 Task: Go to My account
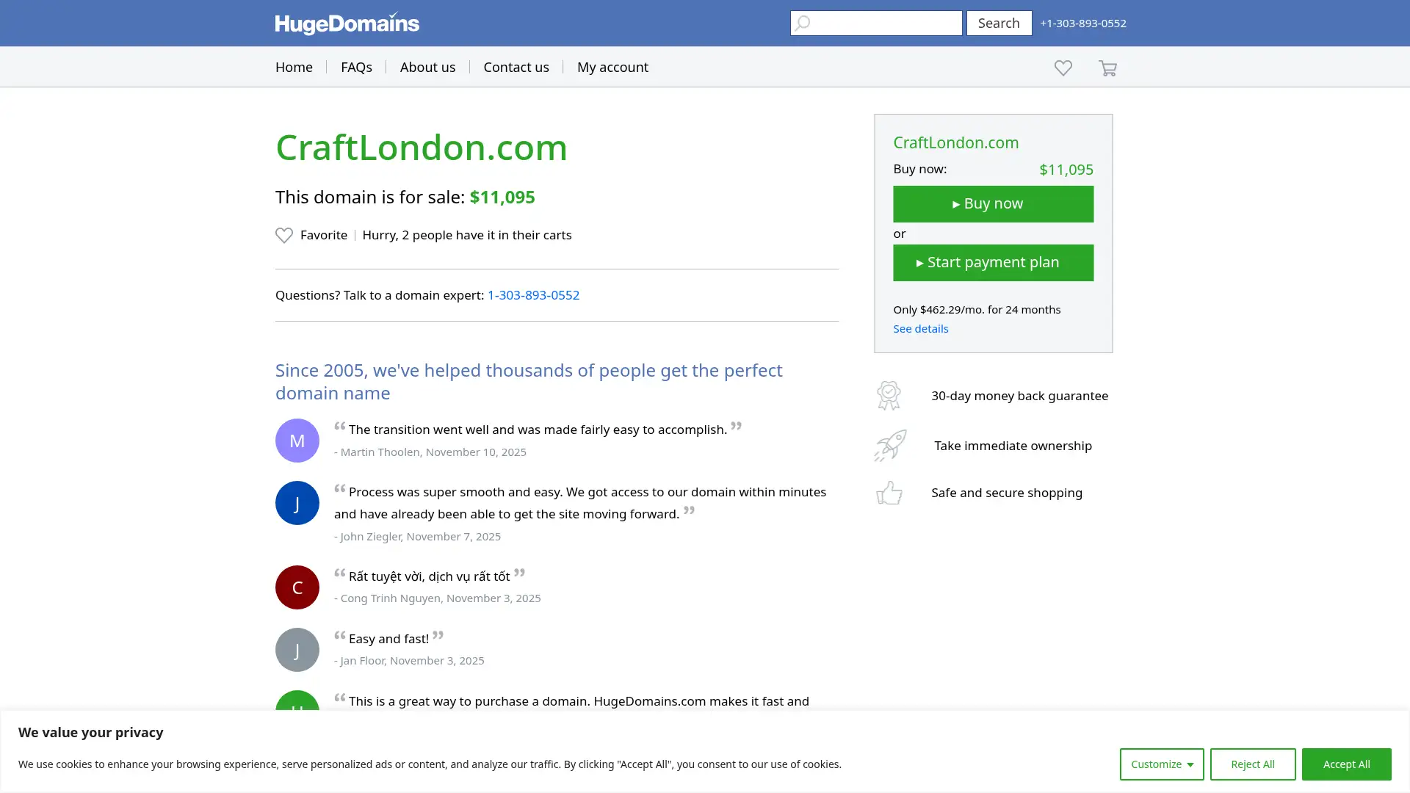click(612, 67)
